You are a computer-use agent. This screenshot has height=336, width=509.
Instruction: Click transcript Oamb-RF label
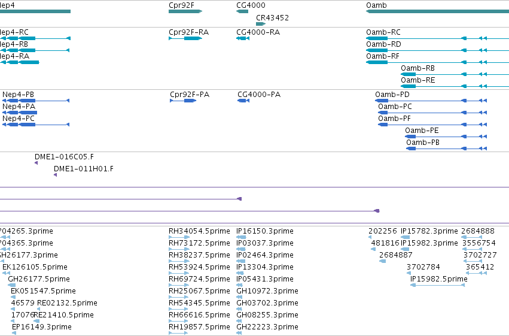pyautogui.click(x=383, y=56)
